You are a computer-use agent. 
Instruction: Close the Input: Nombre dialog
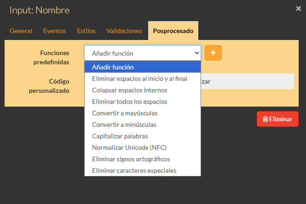[x=298, y=8]
